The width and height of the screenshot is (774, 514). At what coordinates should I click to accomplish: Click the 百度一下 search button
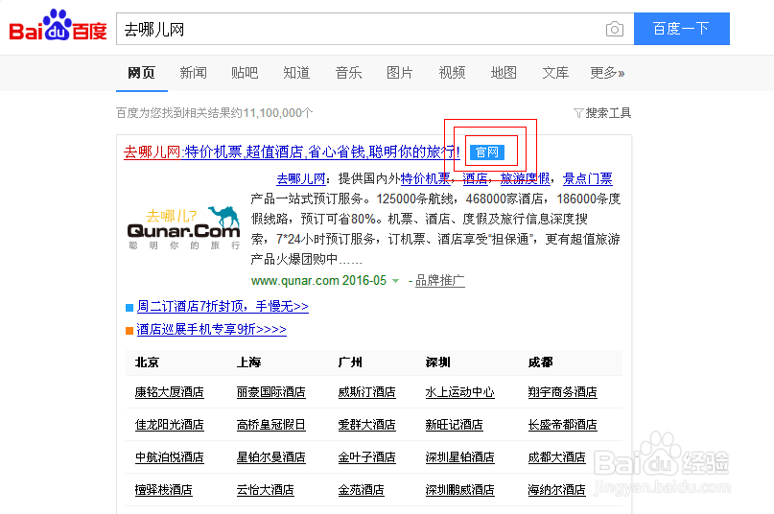tap(682, 29)
